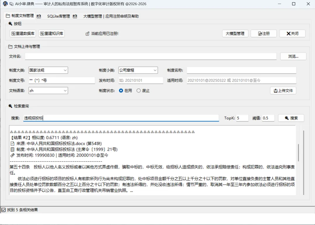Click the book icon next to 制度 line
The width and height of the screenshot is (315, 225).
(x=13, y=149)
